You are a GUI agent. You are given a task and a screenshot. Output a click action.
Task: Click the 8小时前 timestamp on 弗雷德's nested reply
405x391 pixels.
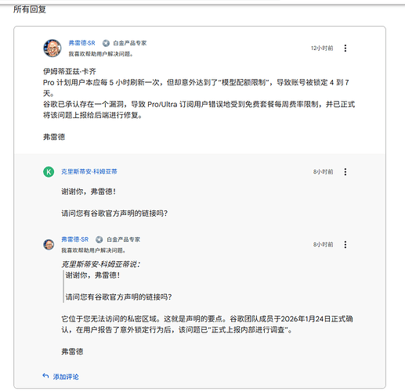pyautogui.click(x=324, y=245)
